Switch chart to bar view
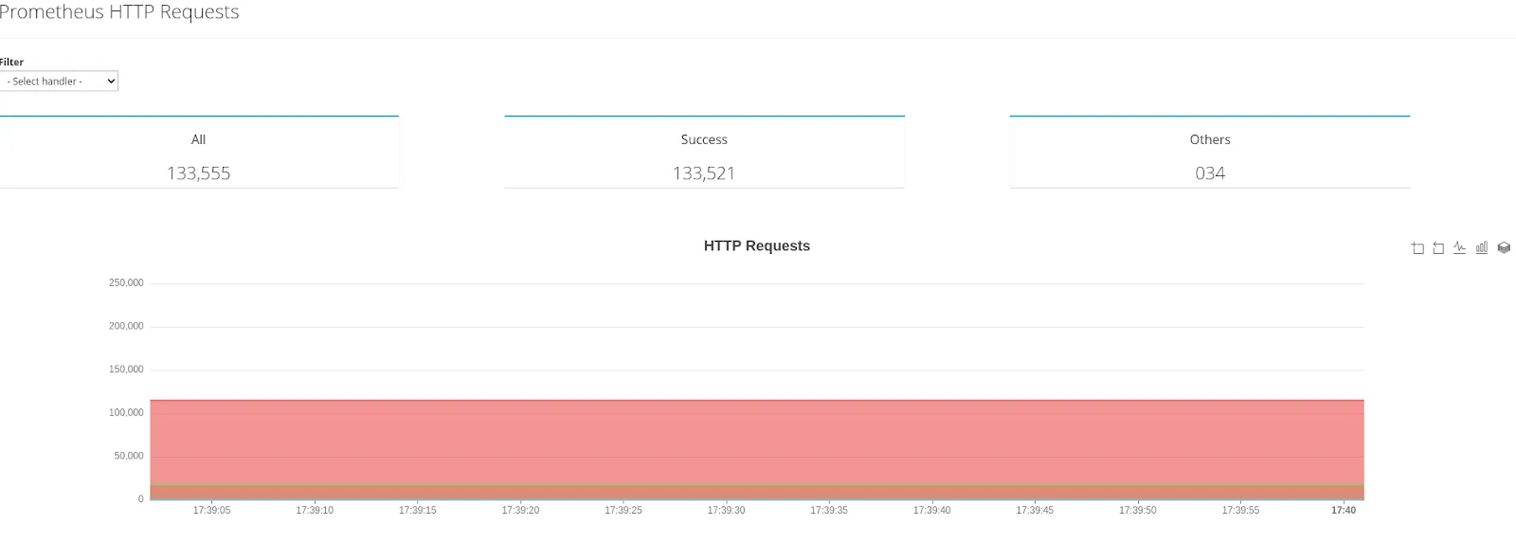Screen dimensions: 1516x544 tap(1482, 248)
